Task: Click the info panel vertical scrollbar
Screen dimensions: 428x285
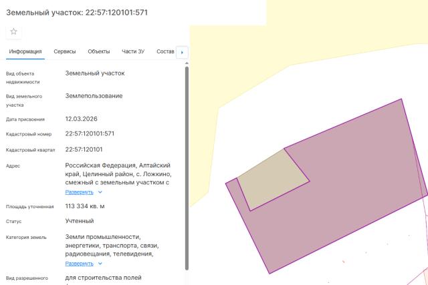Action: [187, 167]
